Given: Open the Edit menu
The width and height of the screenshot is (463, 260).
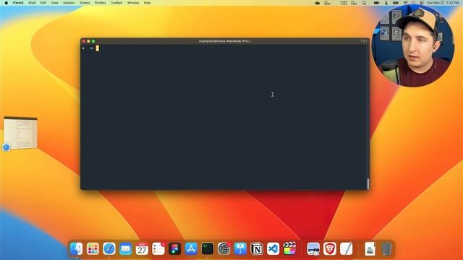Looking at the screenshot, I should tap(43, 3).
